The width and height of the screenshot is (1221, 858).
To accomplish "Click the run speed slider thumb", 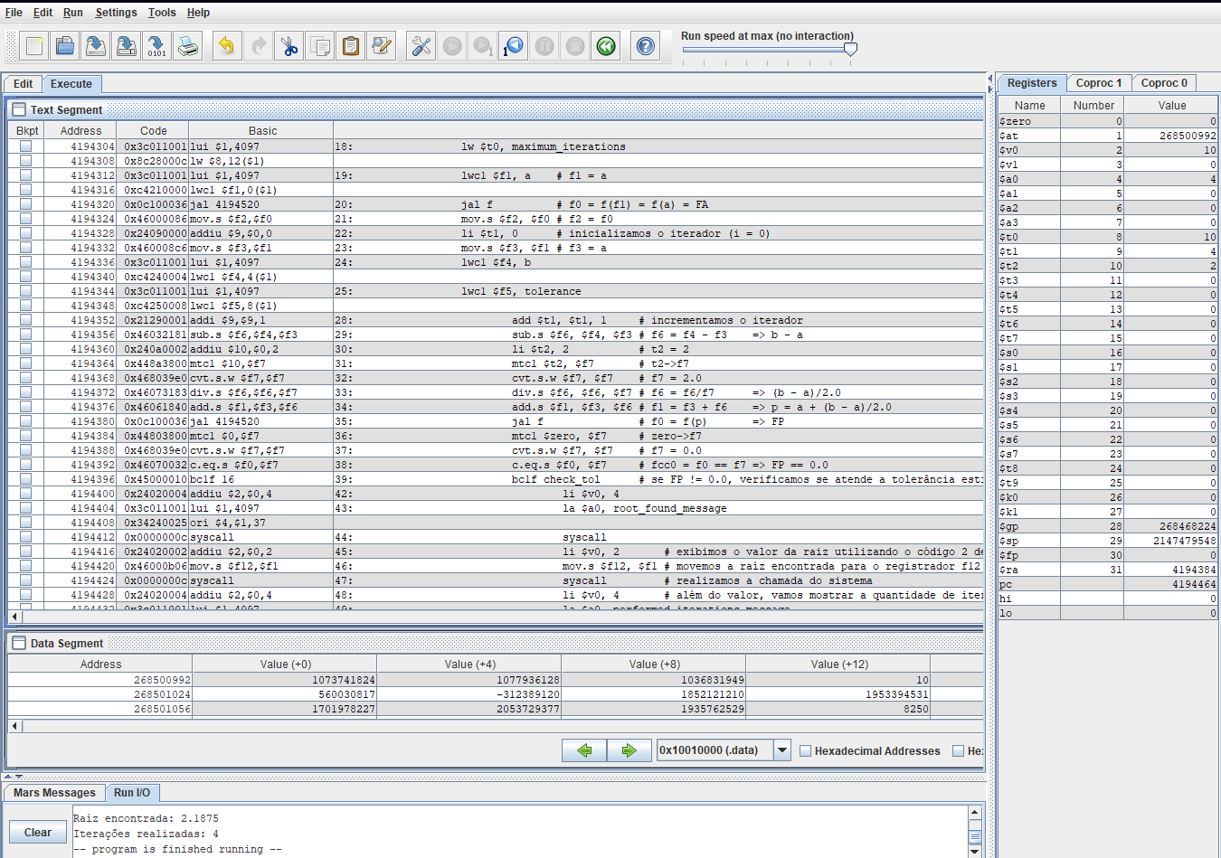I will (x=850, y=51).
